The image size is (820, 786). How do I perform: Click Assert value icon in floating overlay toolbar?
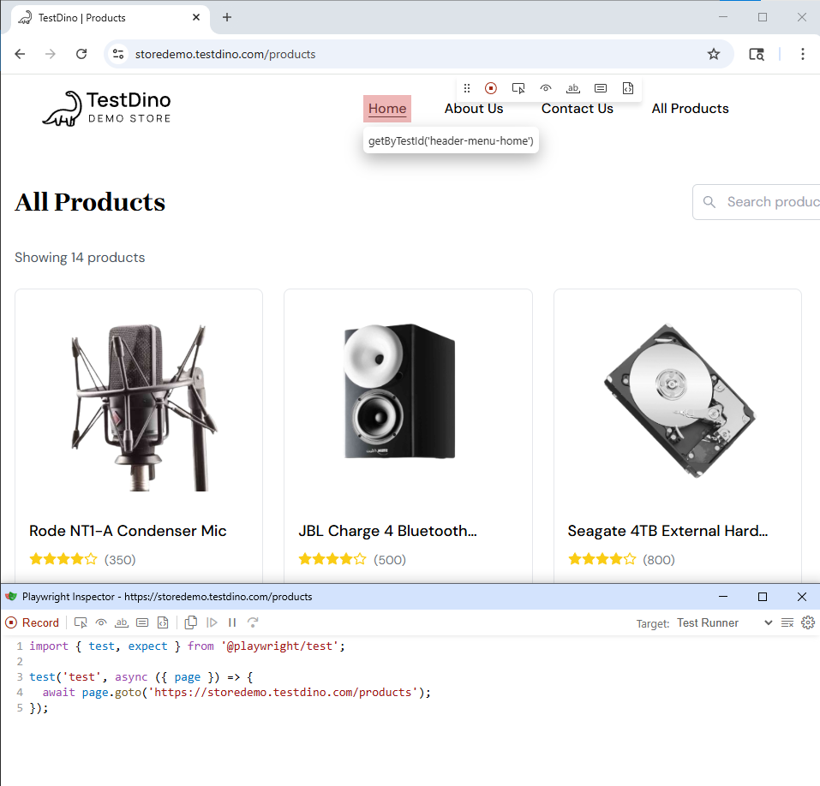pyautogui.click(x=601, y=88)
